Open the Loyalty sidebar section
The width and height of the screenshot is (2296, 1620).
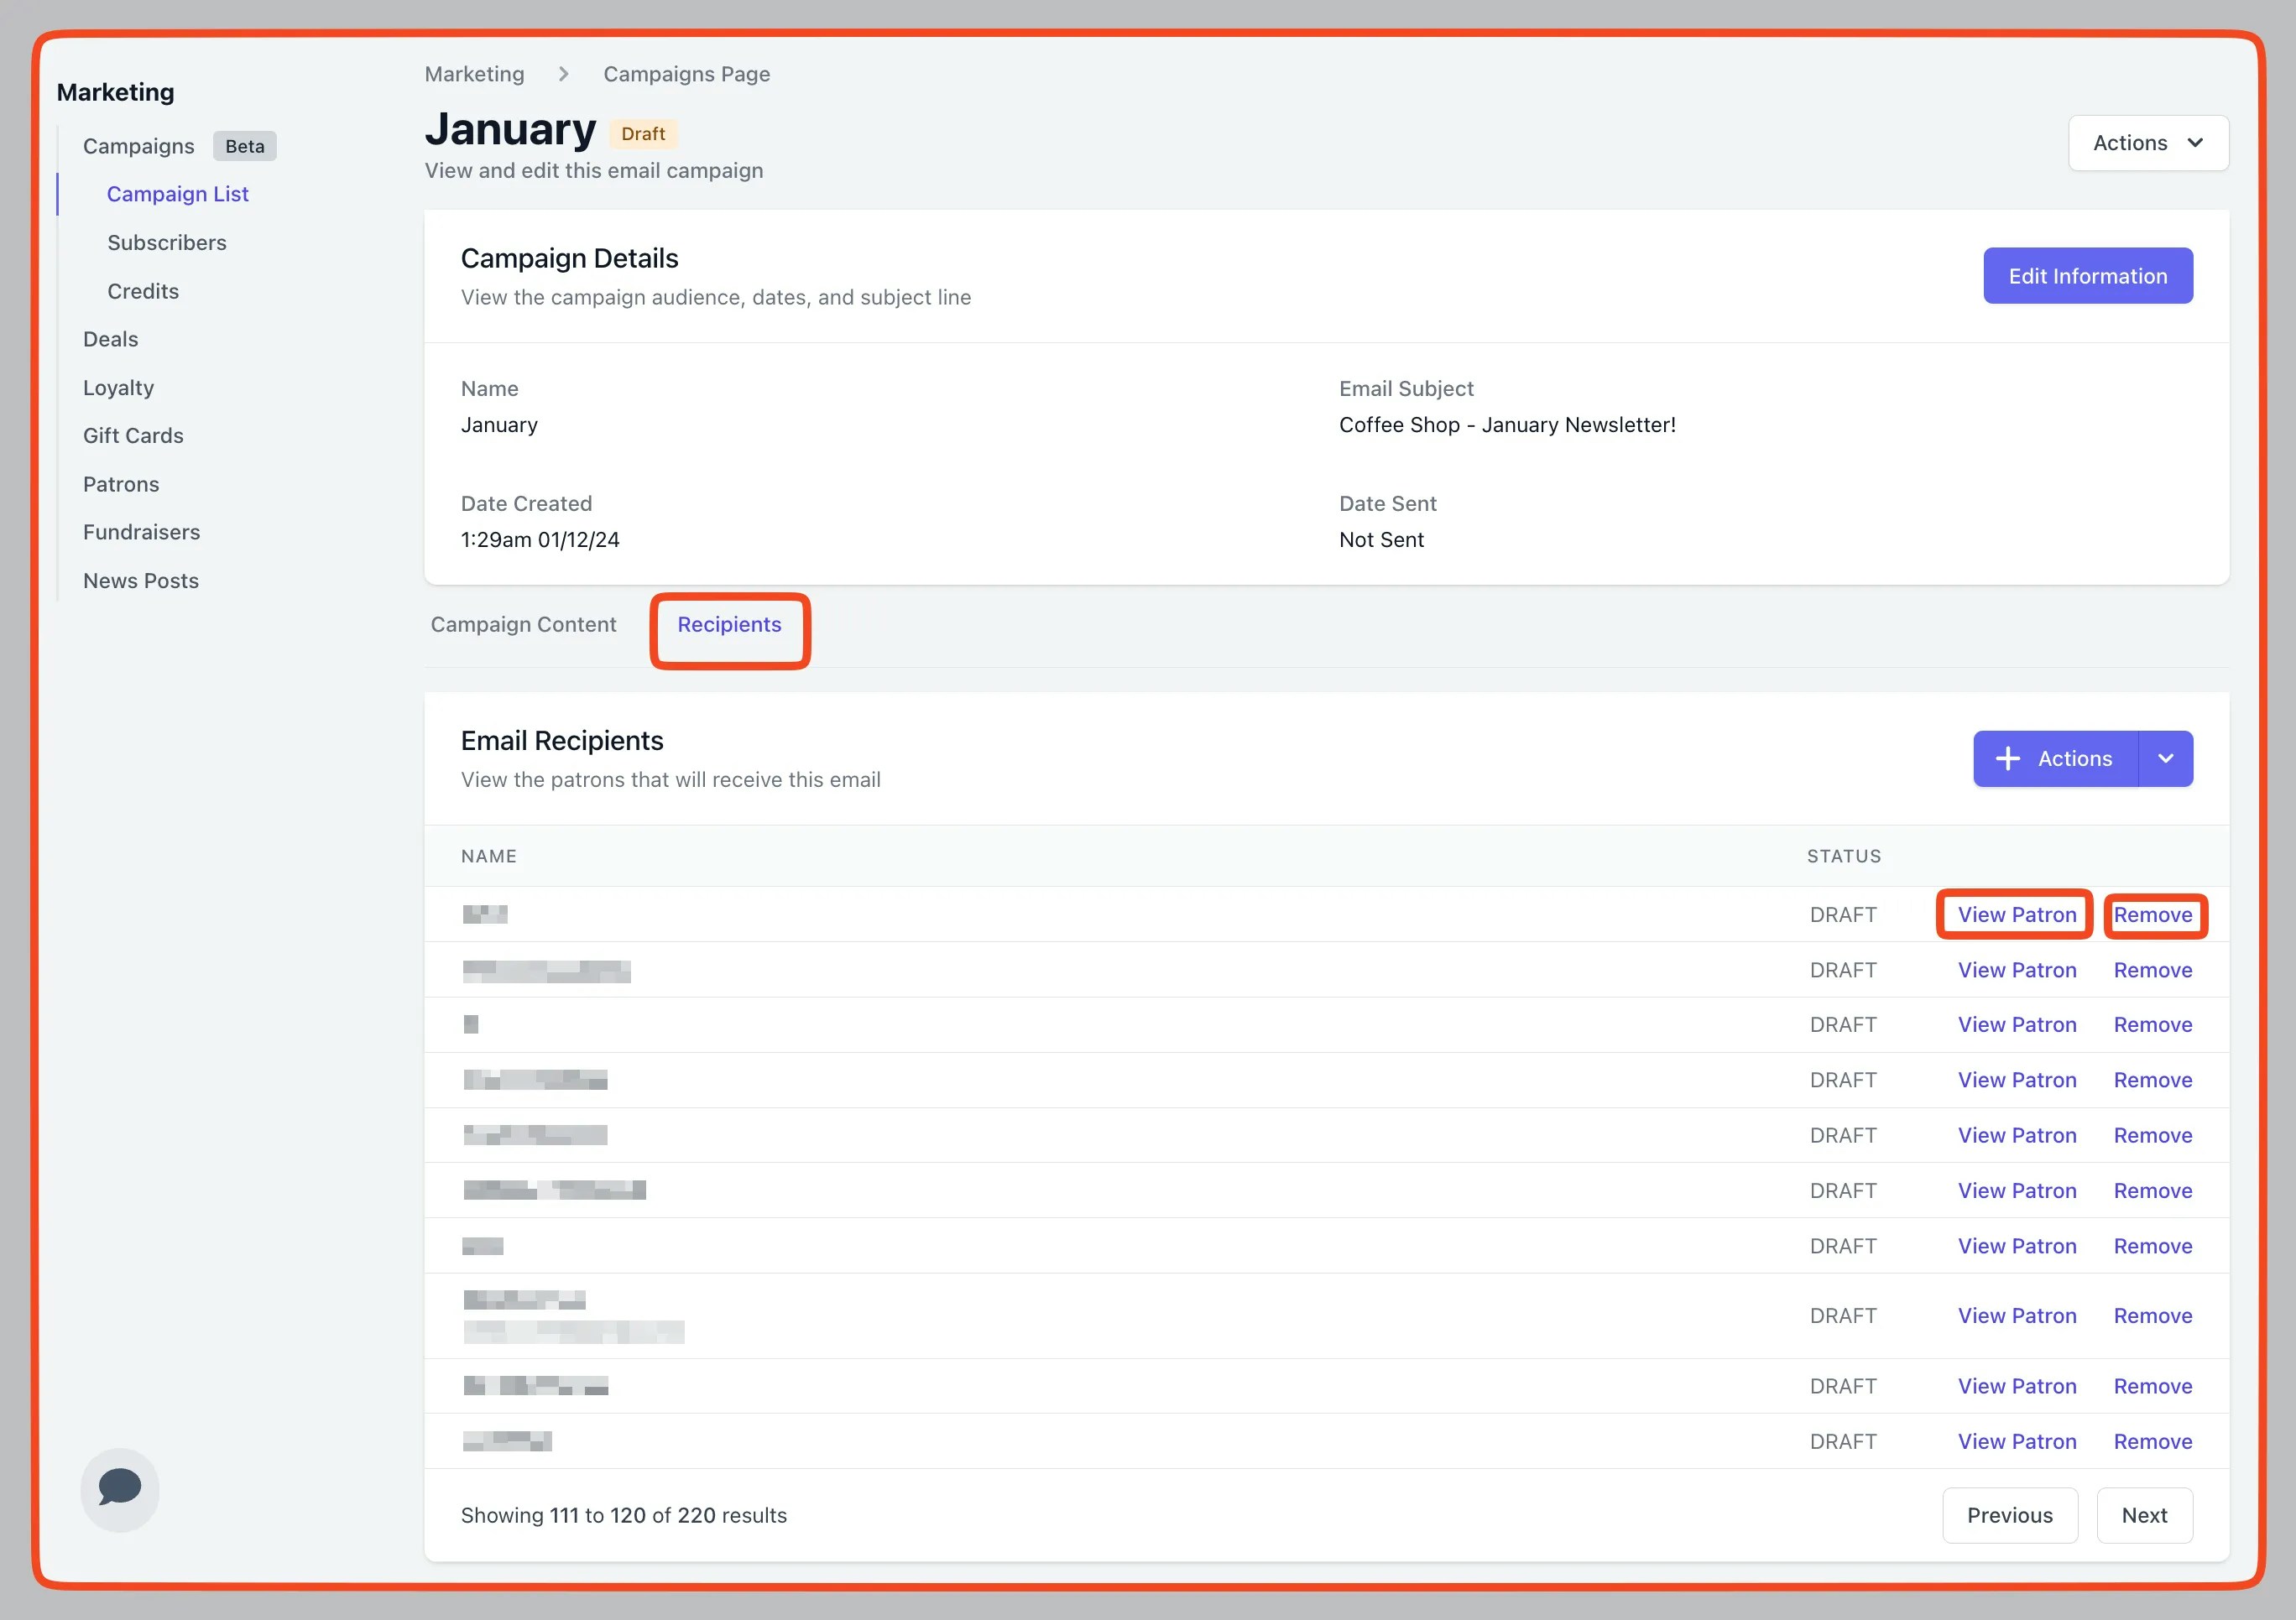[x=118, y=388]
